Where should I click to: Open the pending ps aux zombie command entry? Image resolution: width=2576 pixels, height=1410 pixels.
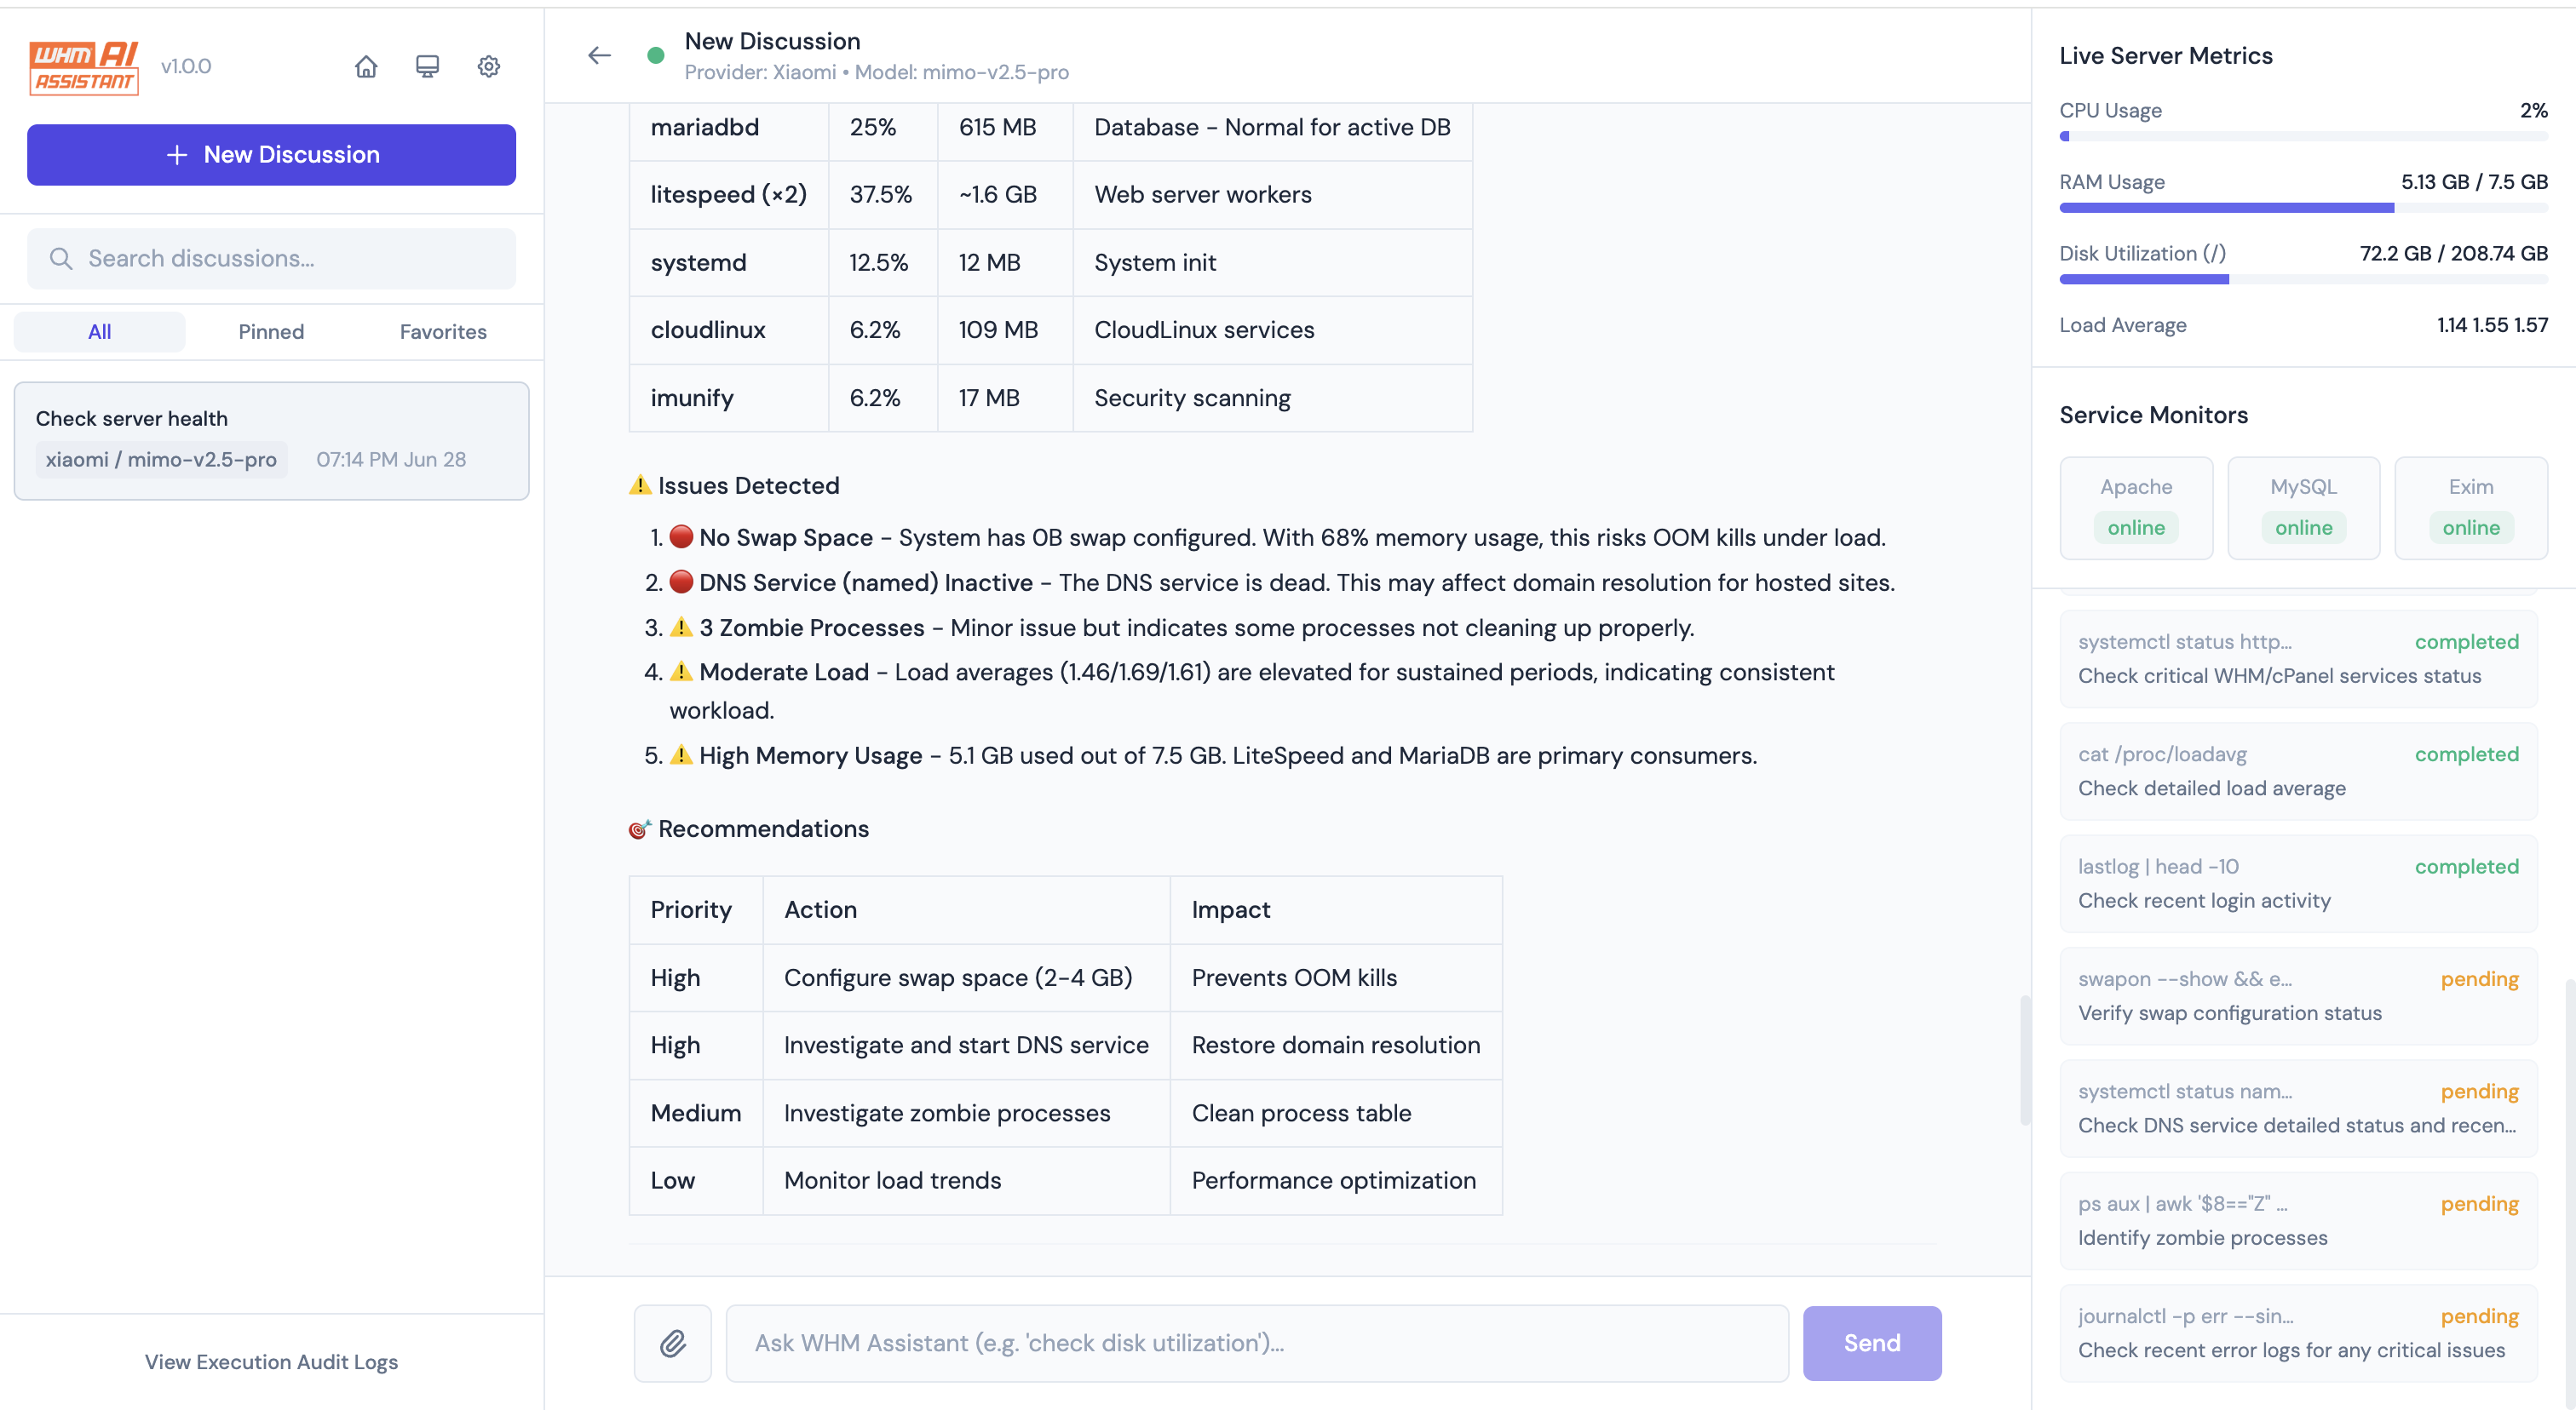pos(2298,1220)
